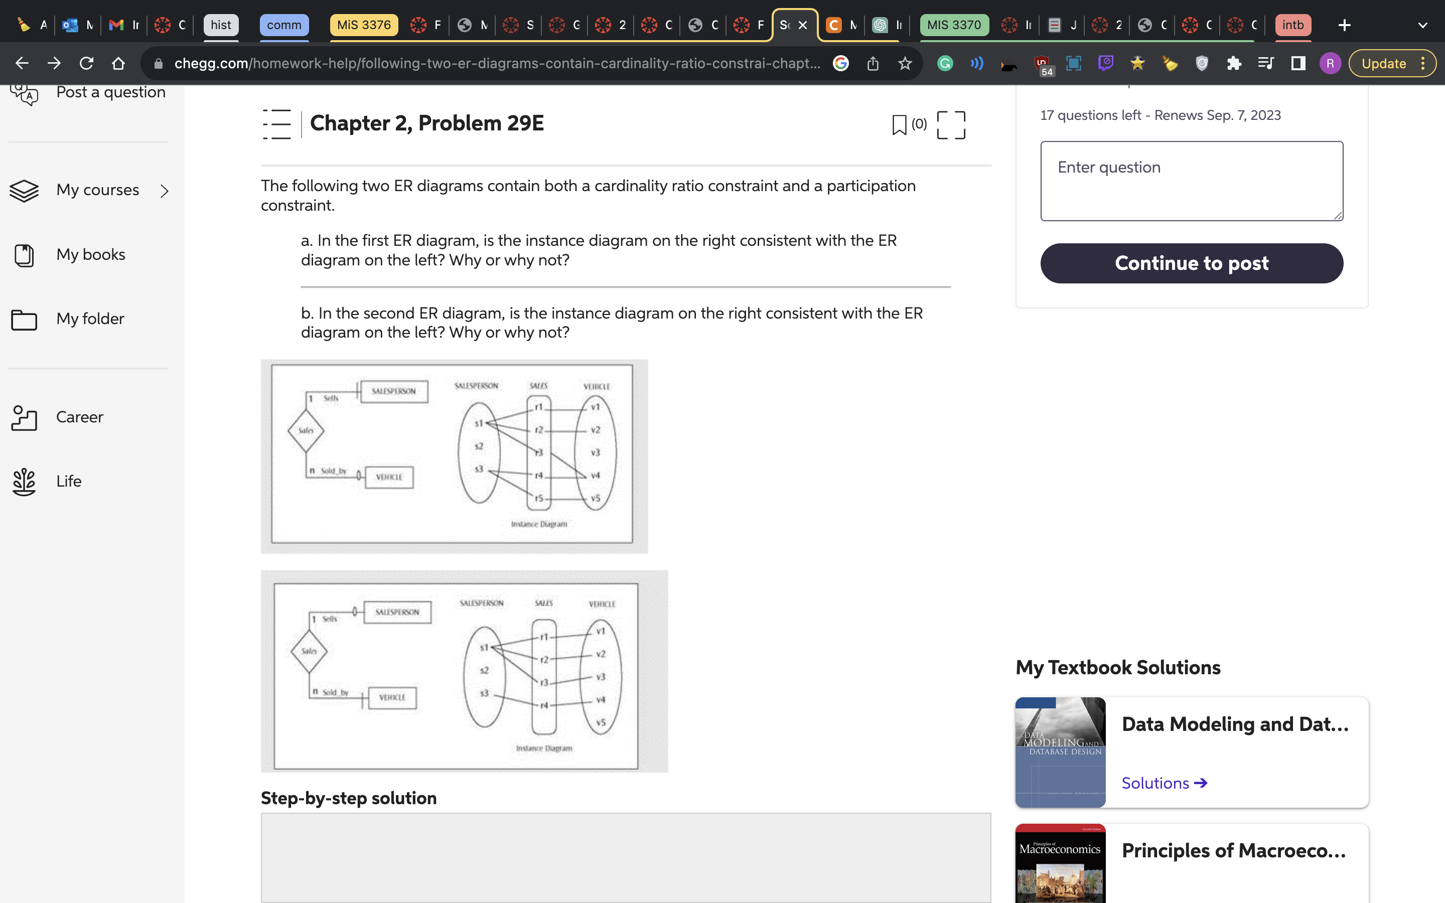
Task: Open fullscreen view of problem
Action: coord(951,124)
